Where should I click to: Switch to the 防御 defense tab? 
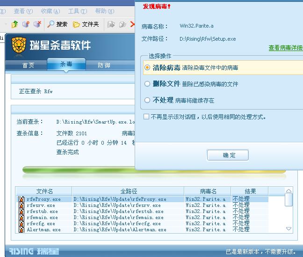coord(104,65)
